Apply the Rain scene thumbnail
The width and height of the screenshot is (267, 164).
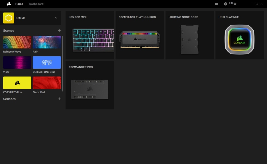47,42
